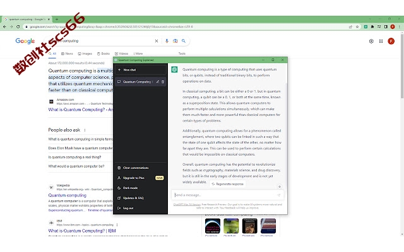Go back in Chrome browser
Image resolution: width=404 pixels, height=252 pixels.
[4, 26]
